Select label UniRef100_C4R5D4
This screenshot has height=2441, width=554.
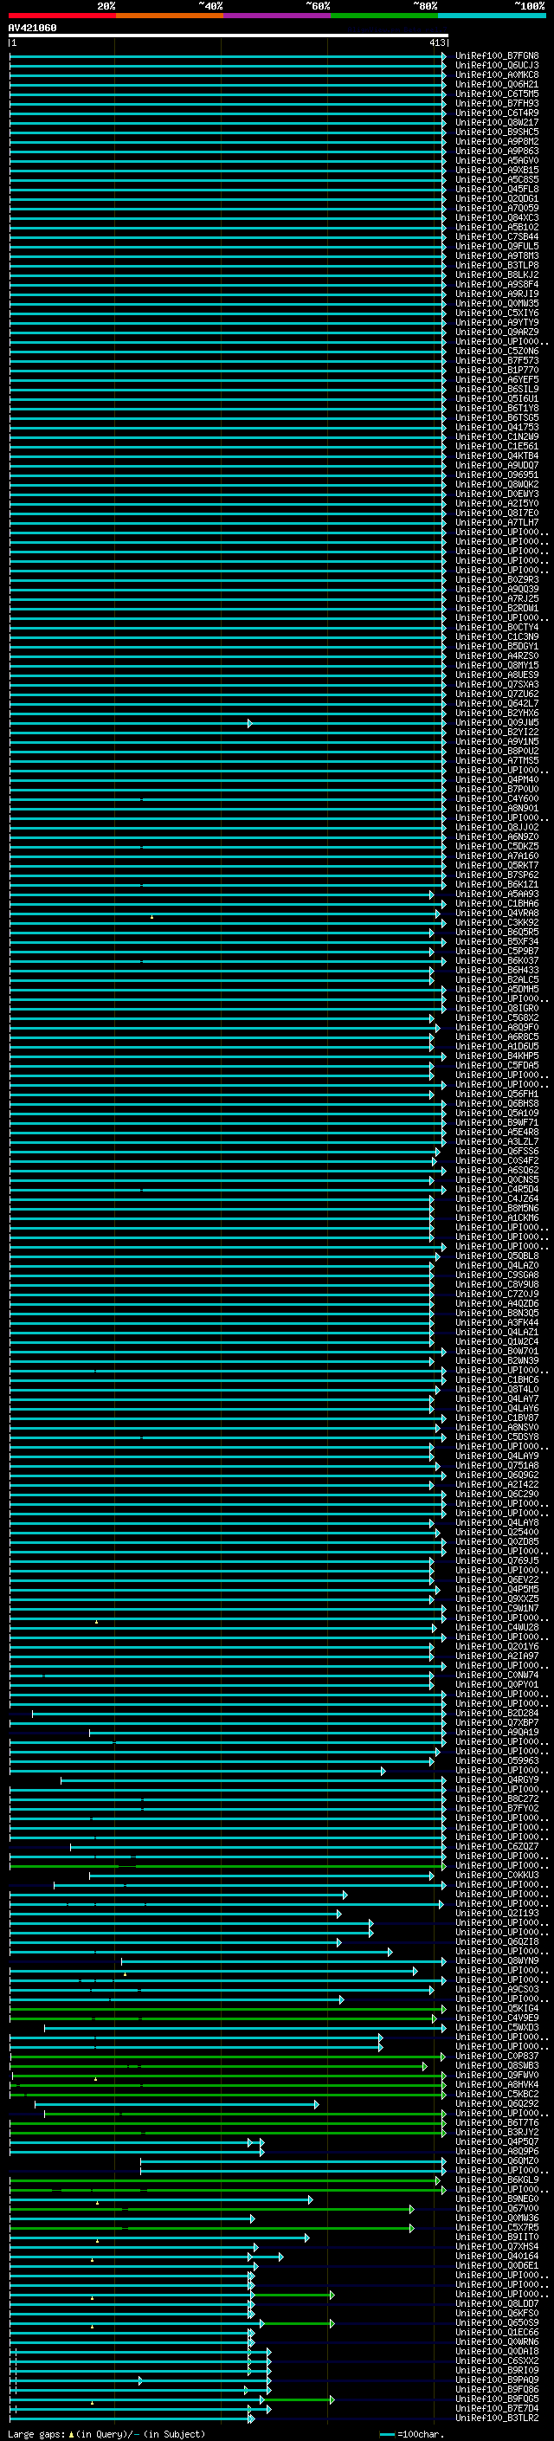(x=497, y=1189)
